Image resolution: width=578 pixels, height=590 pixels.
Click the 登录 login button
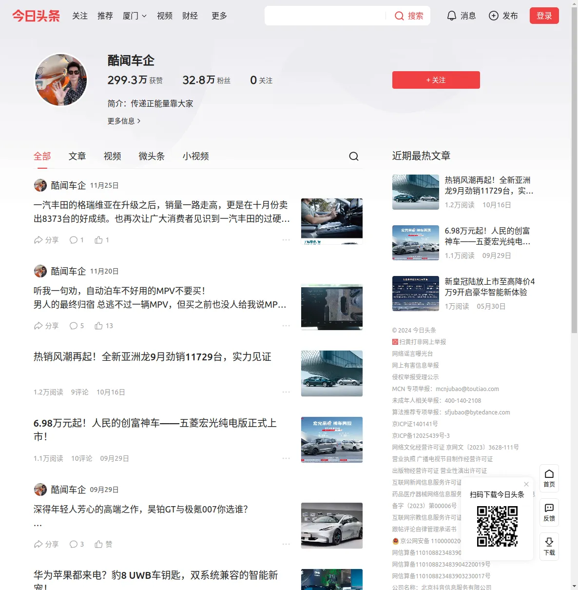544,16
